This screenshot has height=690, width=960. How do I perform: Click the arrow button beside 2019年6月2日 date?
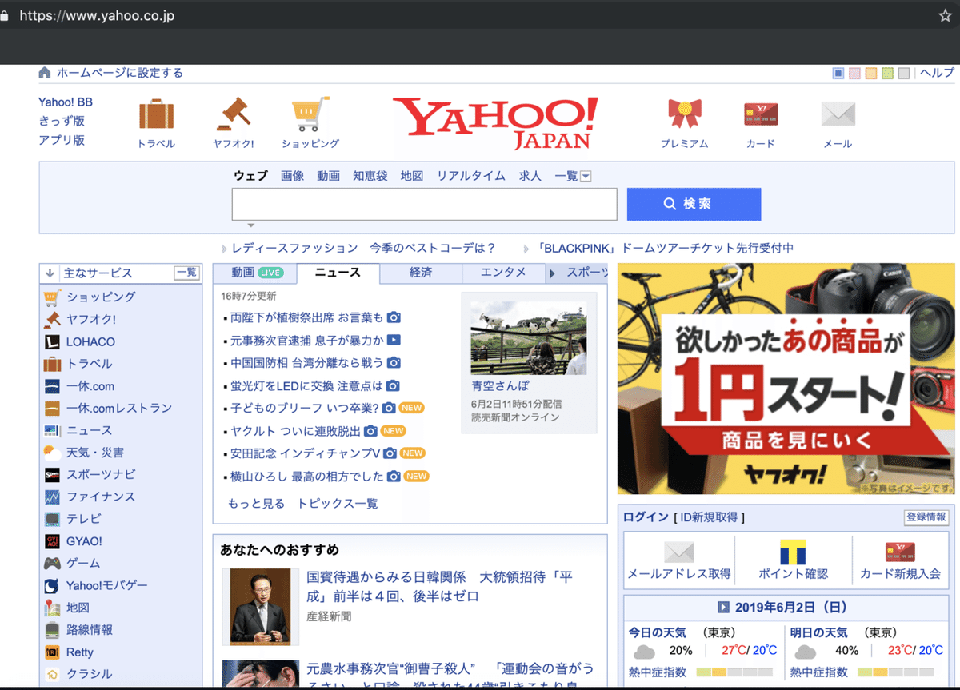coord(724,607)
